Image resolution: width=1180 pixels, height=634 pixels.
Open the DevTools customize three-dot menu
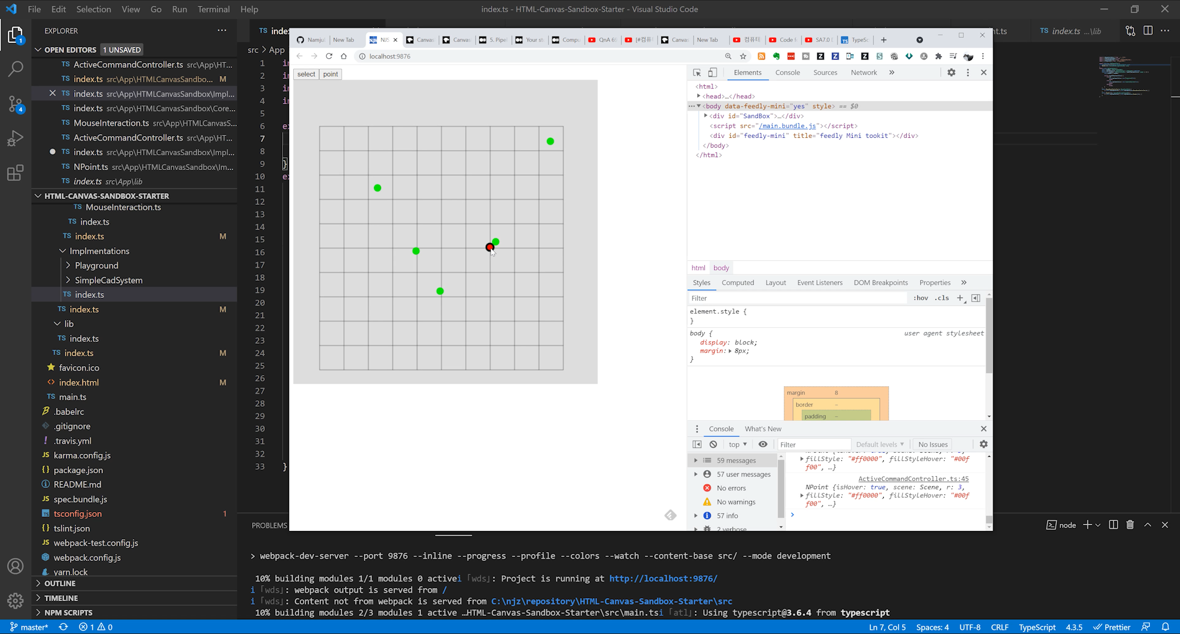click(x=968, y=72)
